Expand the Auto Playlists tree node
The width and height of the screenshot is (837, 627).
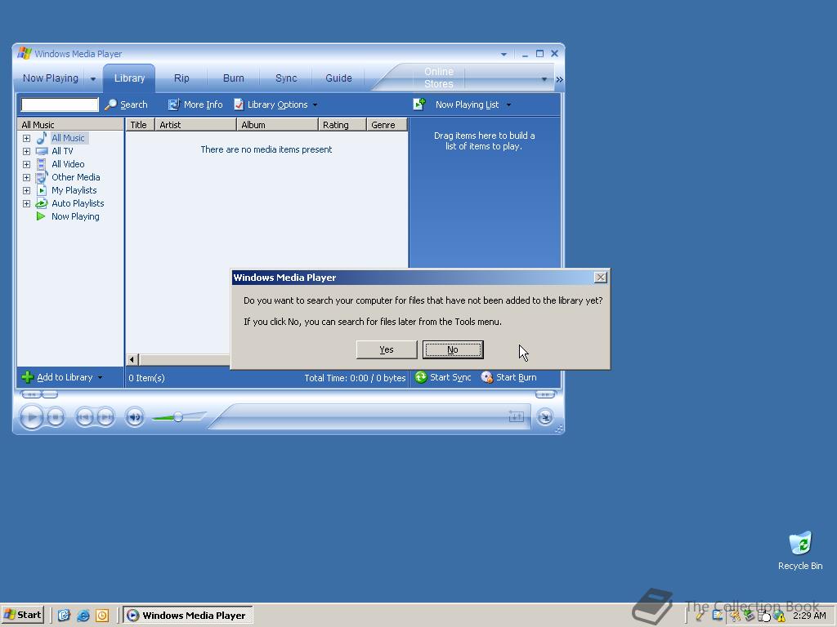click(x=26, y=203)
